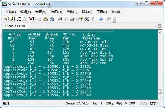Click 'App Task Start' in terminal

95,53
